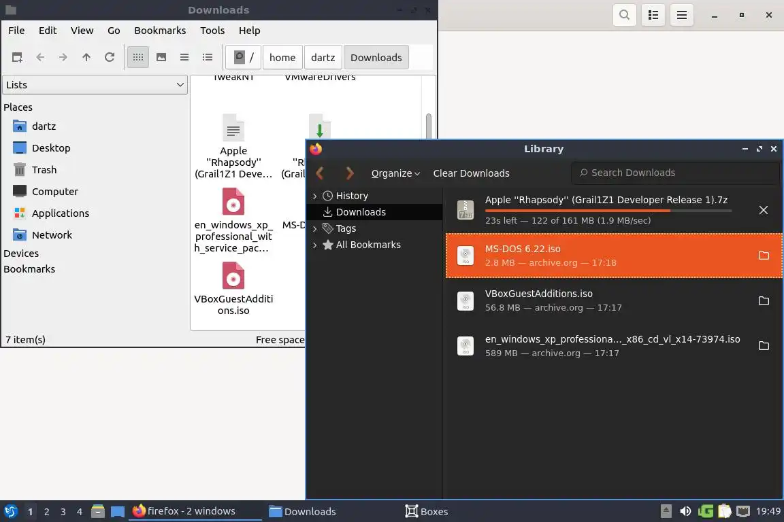Click Clear Downloads button
This screenshot has height=522, width=784.
point(471,173)
